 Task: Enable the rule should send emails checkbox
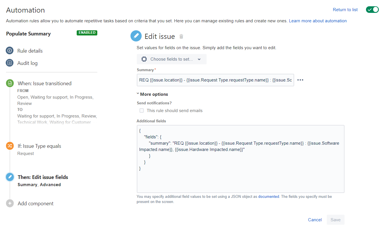(x=141, y=110)
